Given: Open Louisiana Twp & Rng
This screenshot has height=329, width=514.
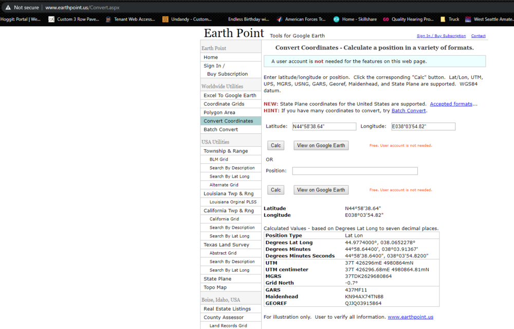Looking at the screenshot, I should [231, 194].
